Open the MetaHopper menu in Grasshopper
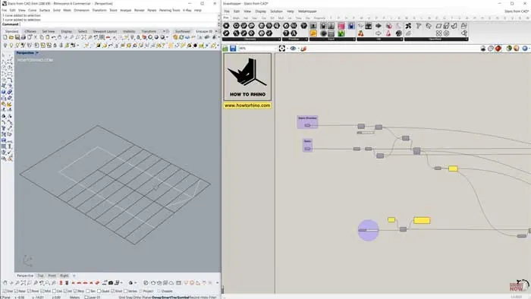 coord(307,11)
